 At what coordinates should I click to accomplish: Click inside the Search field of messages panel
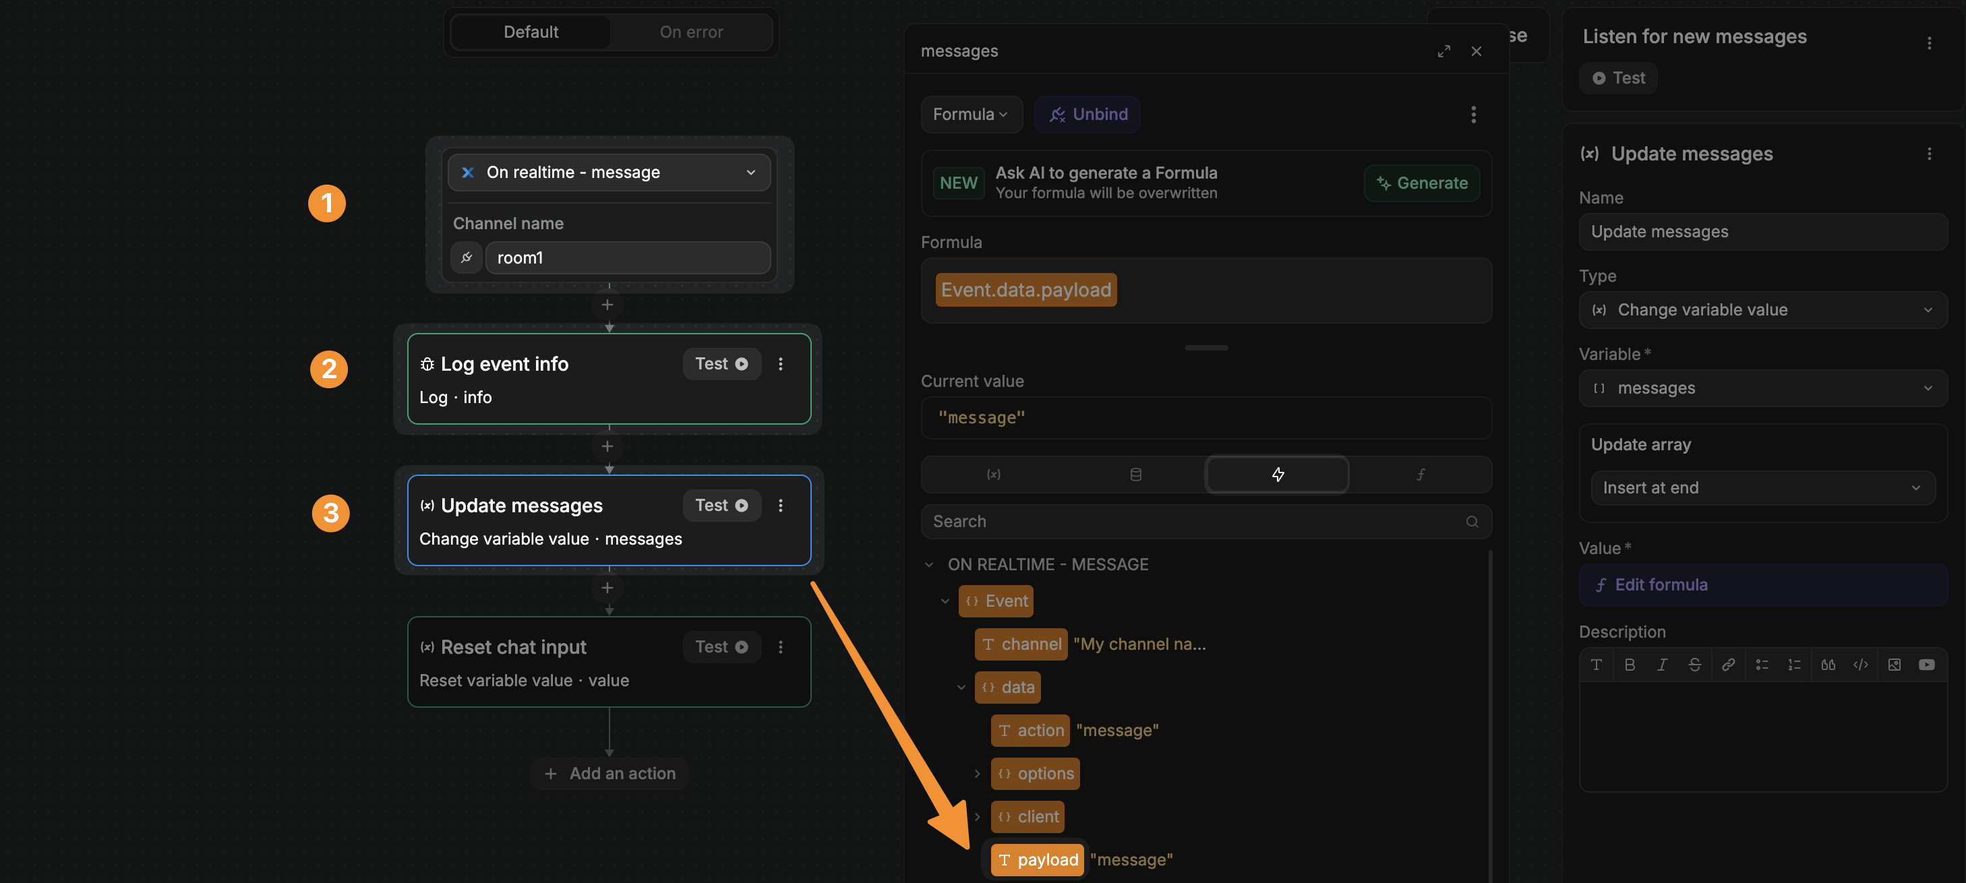pos(1191,521)
